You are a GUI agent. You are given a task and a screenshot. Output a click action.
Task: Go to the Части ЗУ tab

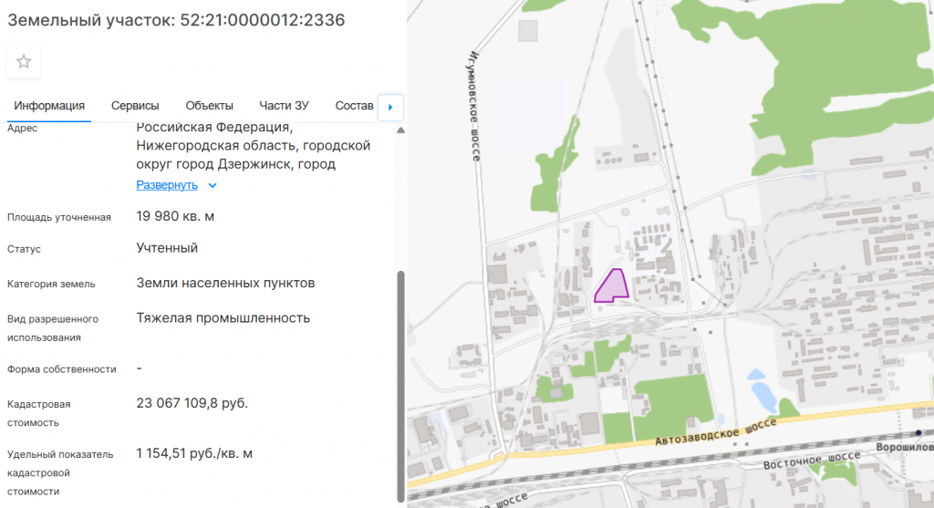(284, 106)
